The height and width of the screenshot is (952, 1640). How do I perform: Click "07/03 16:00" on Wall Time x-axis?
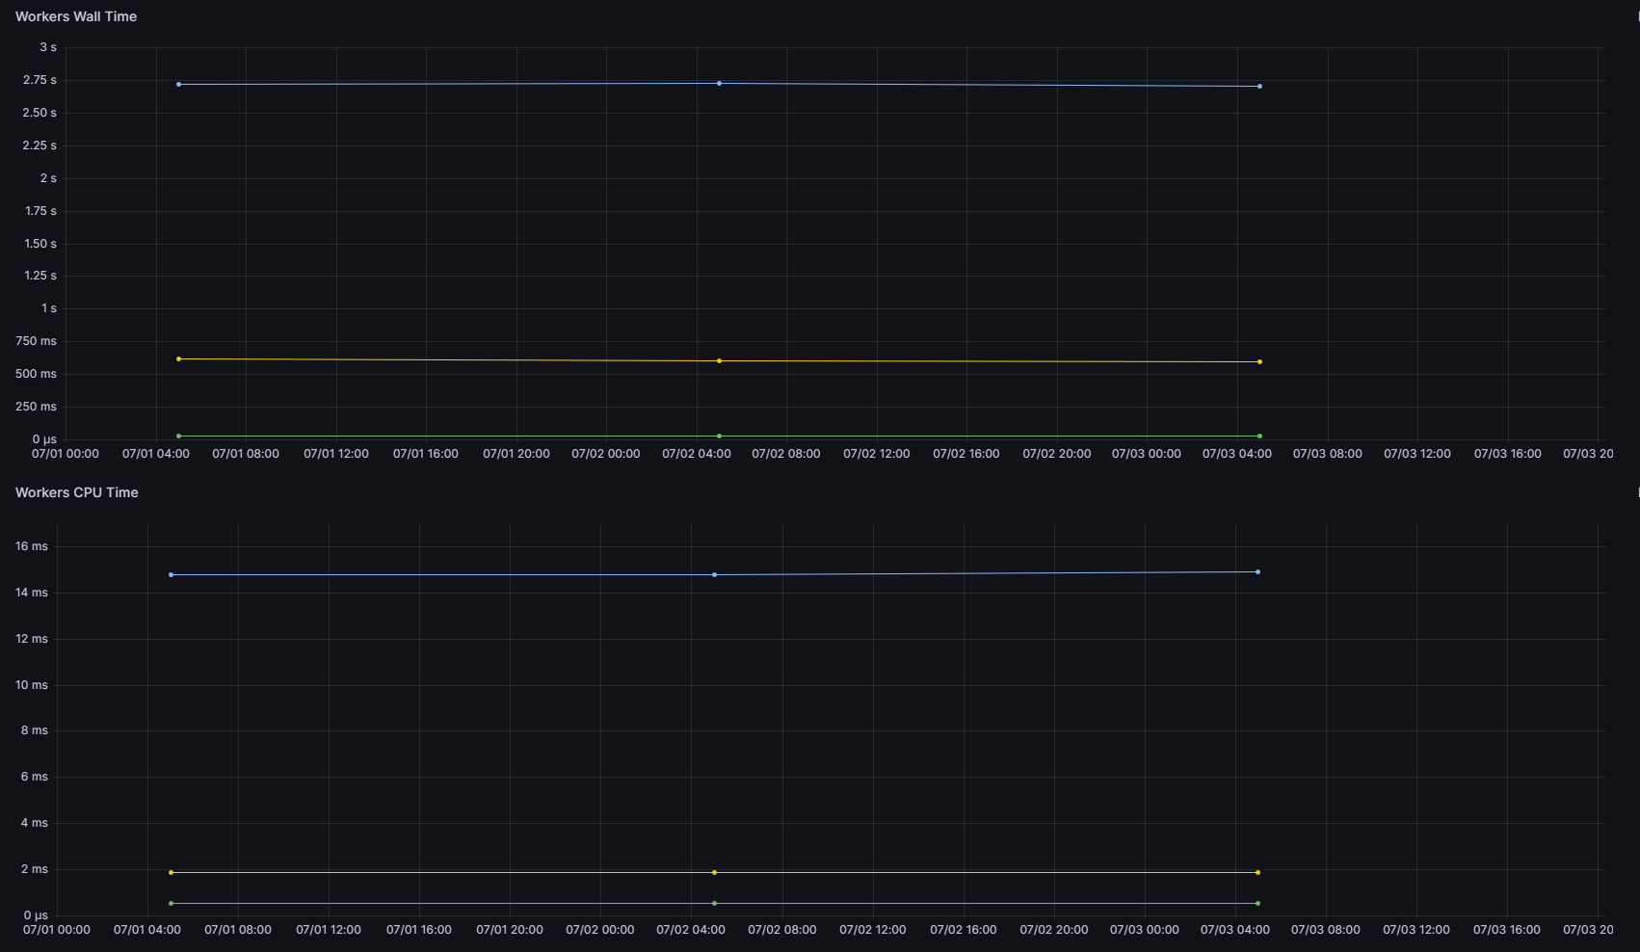click(x=1508, y=454)
